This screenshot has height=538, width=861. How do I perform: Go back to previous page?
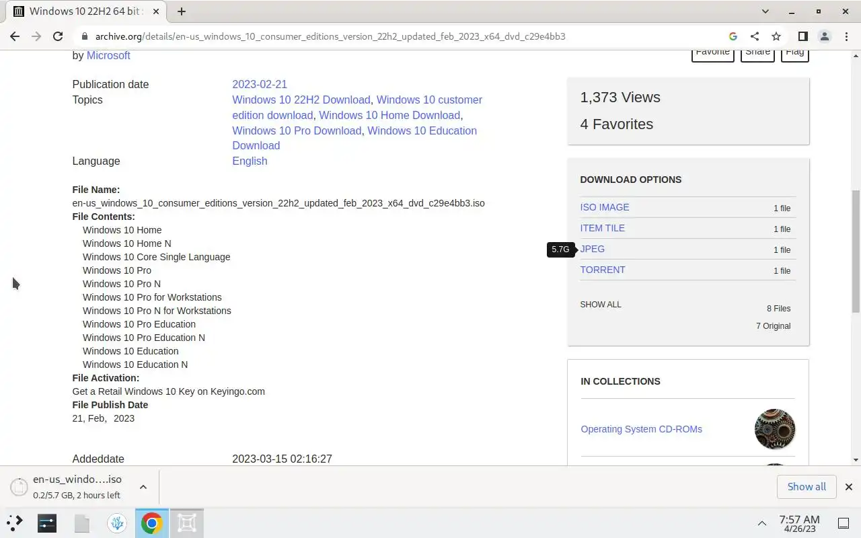pyautogui.click(x=15, y=36)
